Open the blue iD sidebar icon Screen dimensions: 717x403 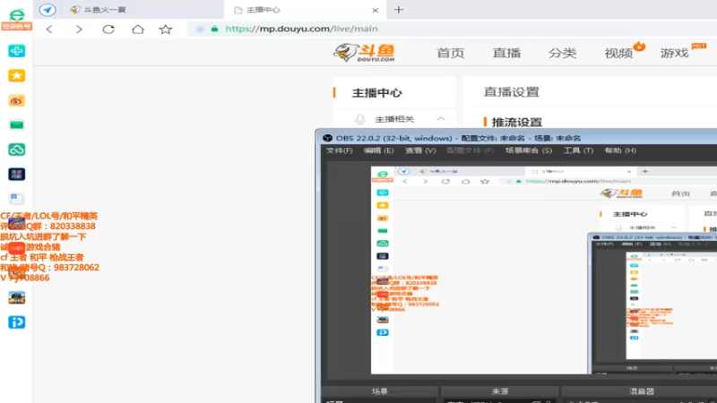click(x=16, y=322)
